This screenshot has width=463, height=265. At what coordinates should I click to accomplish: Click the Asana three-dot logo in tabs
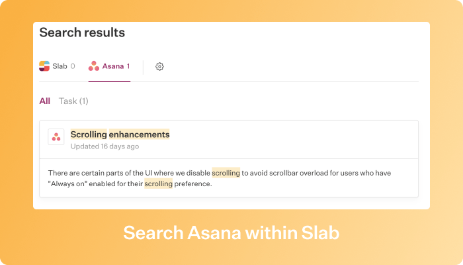(x=94, y=66)
